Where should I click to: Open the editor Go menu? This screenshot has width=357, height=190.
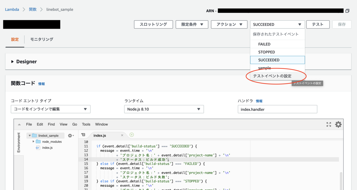75,124
